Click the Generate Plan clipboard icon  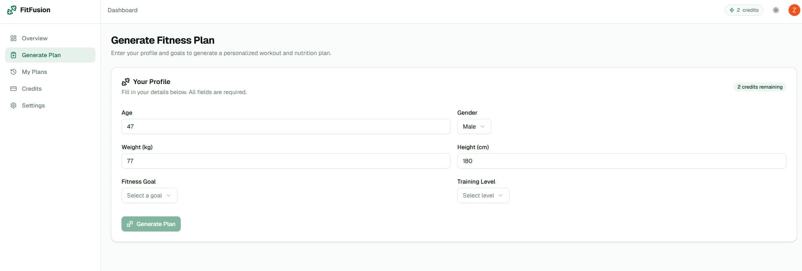(13, 55)
